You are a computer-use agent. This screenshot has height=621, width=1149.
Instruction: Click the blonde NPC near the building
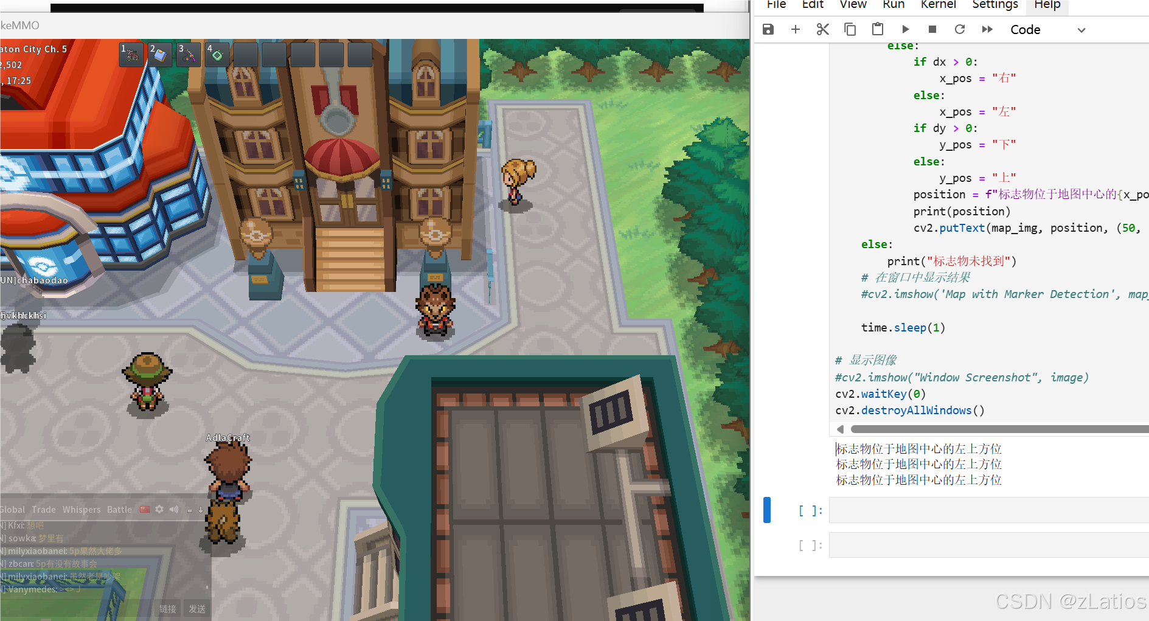517,181
